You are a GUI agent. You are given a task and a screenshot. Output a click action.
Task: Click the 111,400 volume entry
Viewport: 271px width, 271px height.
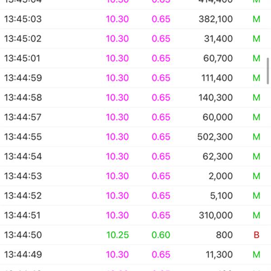pos(217,78)
